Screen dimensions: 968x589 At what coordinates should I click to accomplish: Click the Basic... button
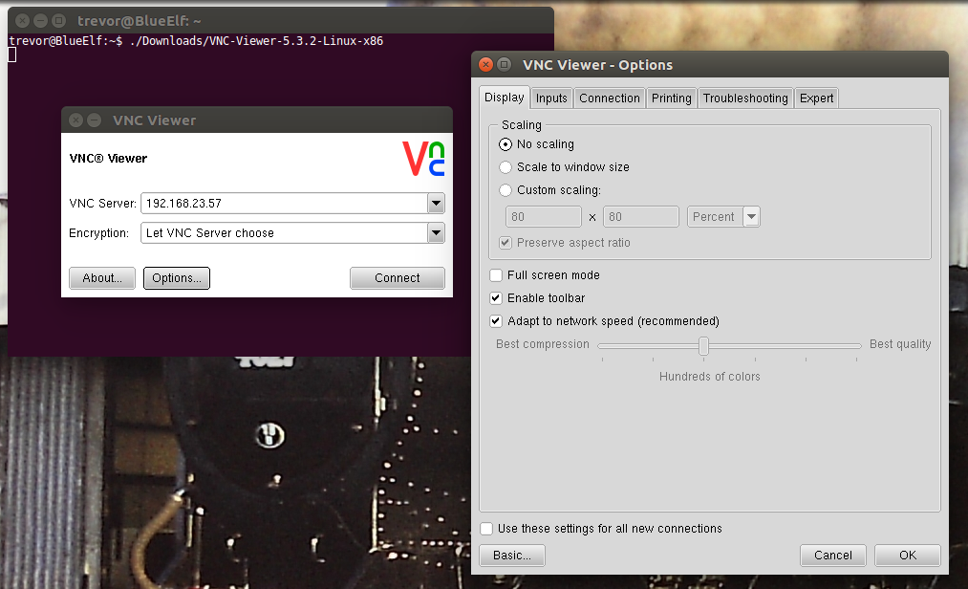(512, 555)
